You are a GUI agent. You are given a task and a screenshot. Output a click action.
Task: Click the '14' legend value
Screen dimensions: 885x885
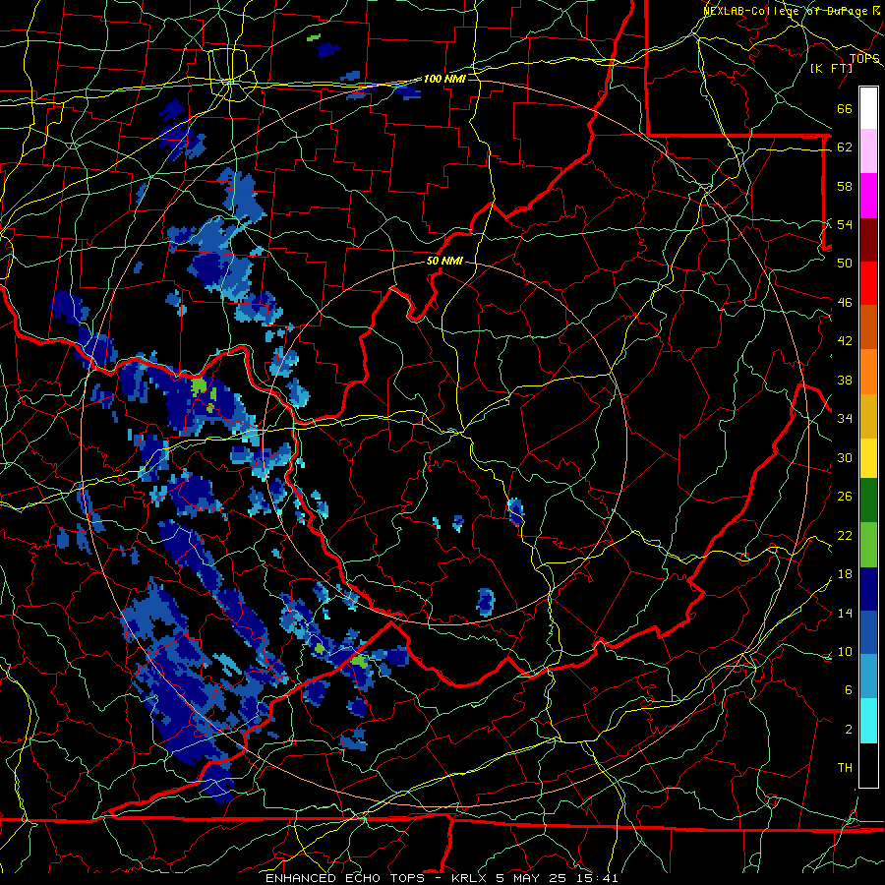(x=845, y=613)
